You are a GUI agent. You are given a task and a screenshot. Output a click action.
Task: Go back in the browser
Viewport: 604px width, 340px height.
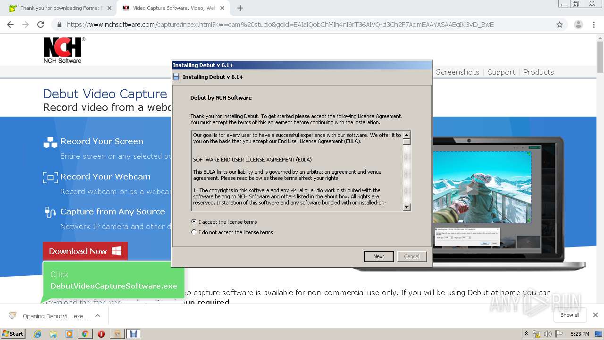point(10,25)
